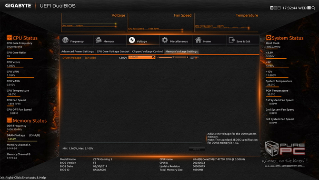The width and height of the screenshot is (319, 180).
Task: Click the dimmed Apply button
Action: coord(197,149)
